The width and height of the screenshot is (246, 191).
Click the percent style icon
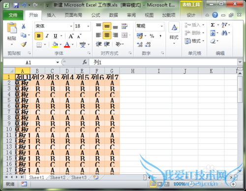(x=152, y=36)
